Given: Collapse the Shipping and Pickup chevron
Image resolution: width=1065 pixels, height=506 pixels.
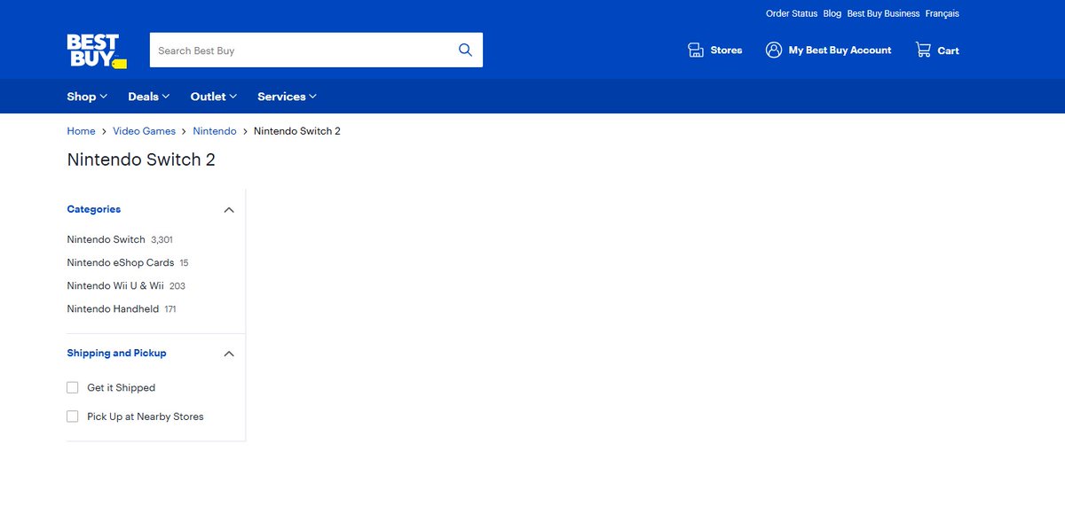Looking at the screenshot, I should tap(229, 354).
